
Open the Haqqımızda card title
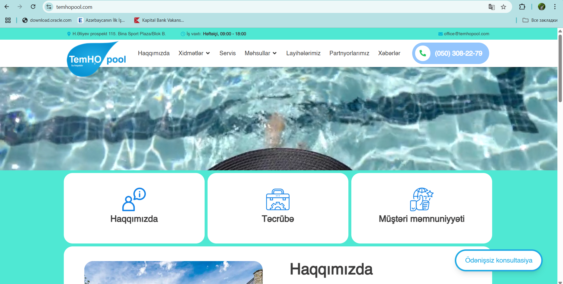[134, 219]
